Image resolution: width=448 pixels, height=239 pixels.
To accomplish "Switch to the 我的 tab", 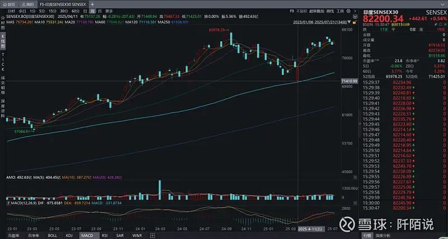I will (27, 4).
